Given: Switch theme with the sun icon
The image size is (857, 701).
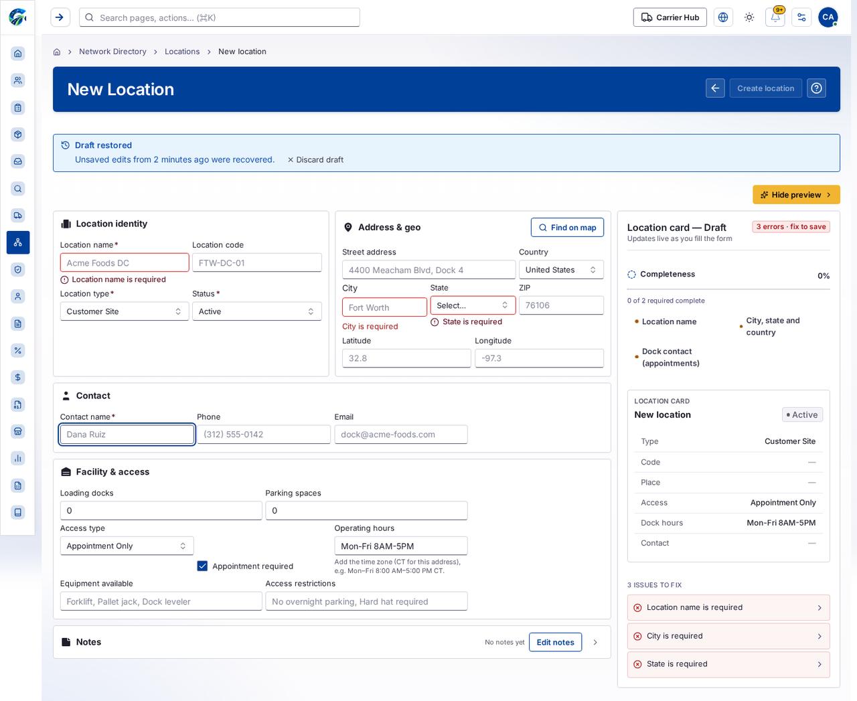Looking at the screenshot, I should pyautogui.click(x=749, y=17).
